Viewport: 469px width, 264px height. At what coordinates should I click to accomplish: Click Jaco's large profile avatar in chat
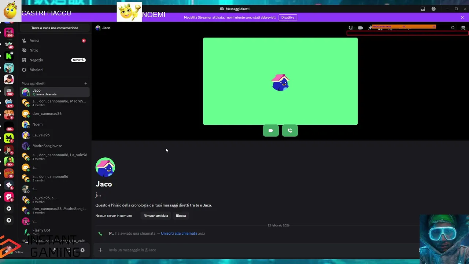(105, 167)
